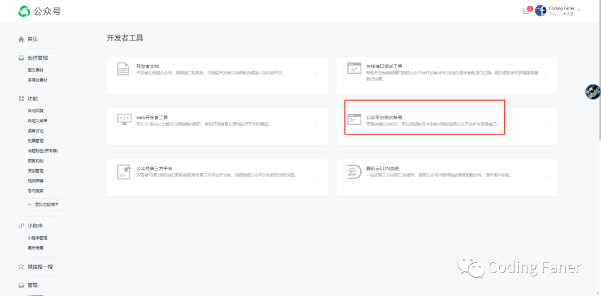This screenshot has height=296, width=601.
Task: Open 话题标签(原专辑) in the sidebar
Action: pos(42,150)
